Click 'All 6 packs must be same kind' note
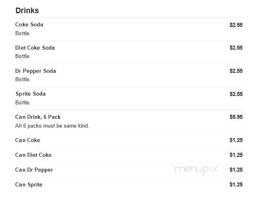This screenshot has width=268, height=202. [52, 126]
